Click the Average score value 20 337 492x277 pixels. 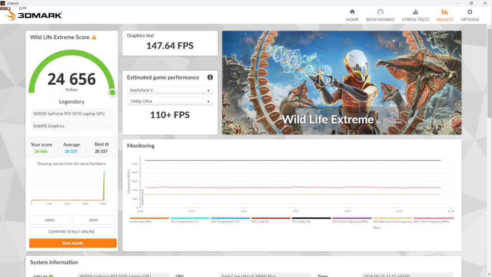[71, 151]
